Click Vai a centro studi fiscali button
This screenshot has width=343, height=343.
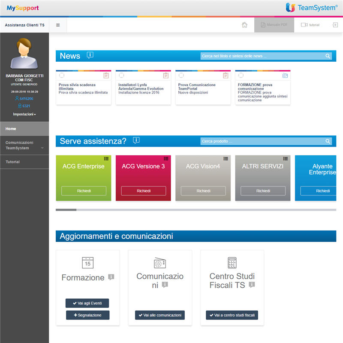pos(232,315)
